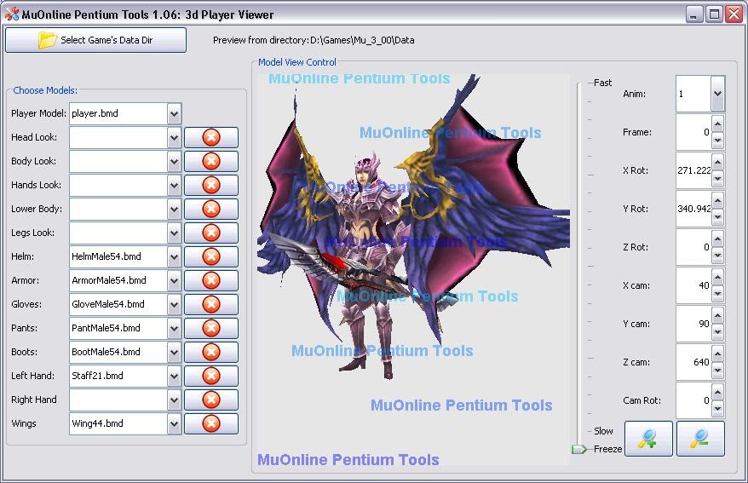Screen dimensions: 748x483
Task: Open the Wings dropdown list
Action: [x=174, y=423]
